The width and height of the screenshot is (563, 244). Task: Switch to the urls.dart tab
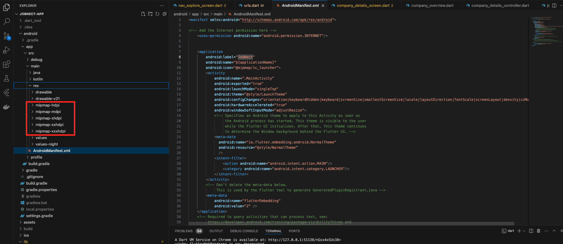(251, 5)
